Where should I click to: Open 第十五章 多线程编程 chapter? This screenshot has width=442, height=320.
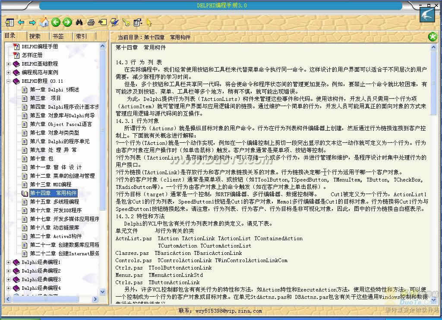tap(54, 202)
